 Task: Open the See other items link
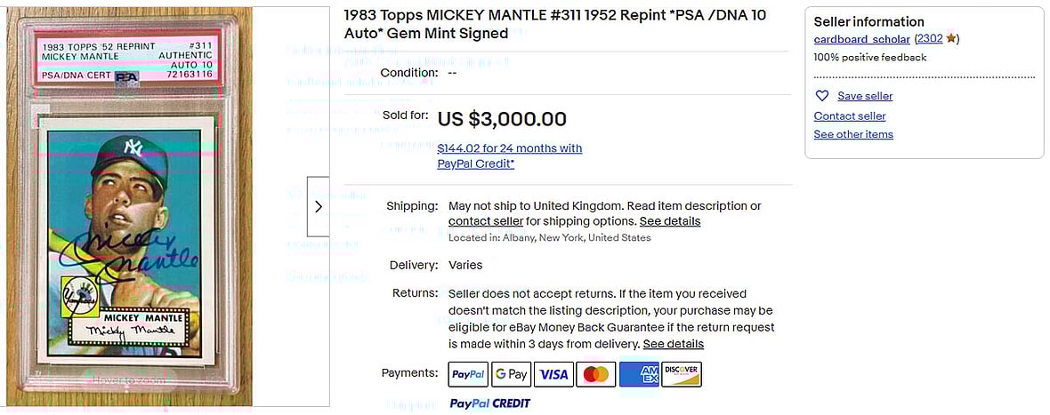pyautogui.click(x=853, y=135)
